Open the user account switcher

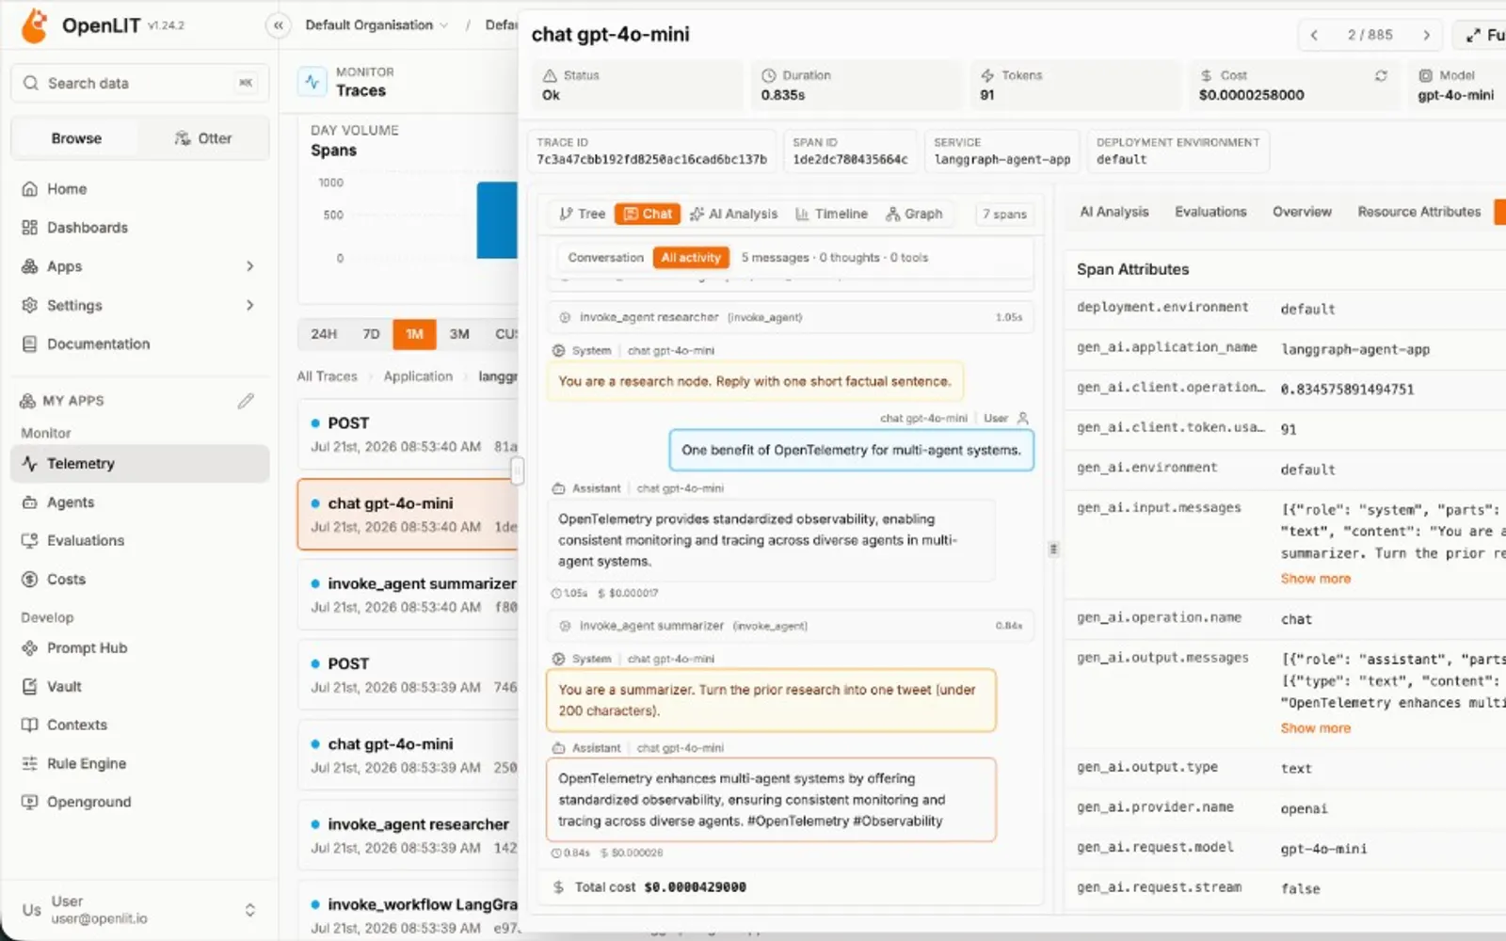coord(140,910)
